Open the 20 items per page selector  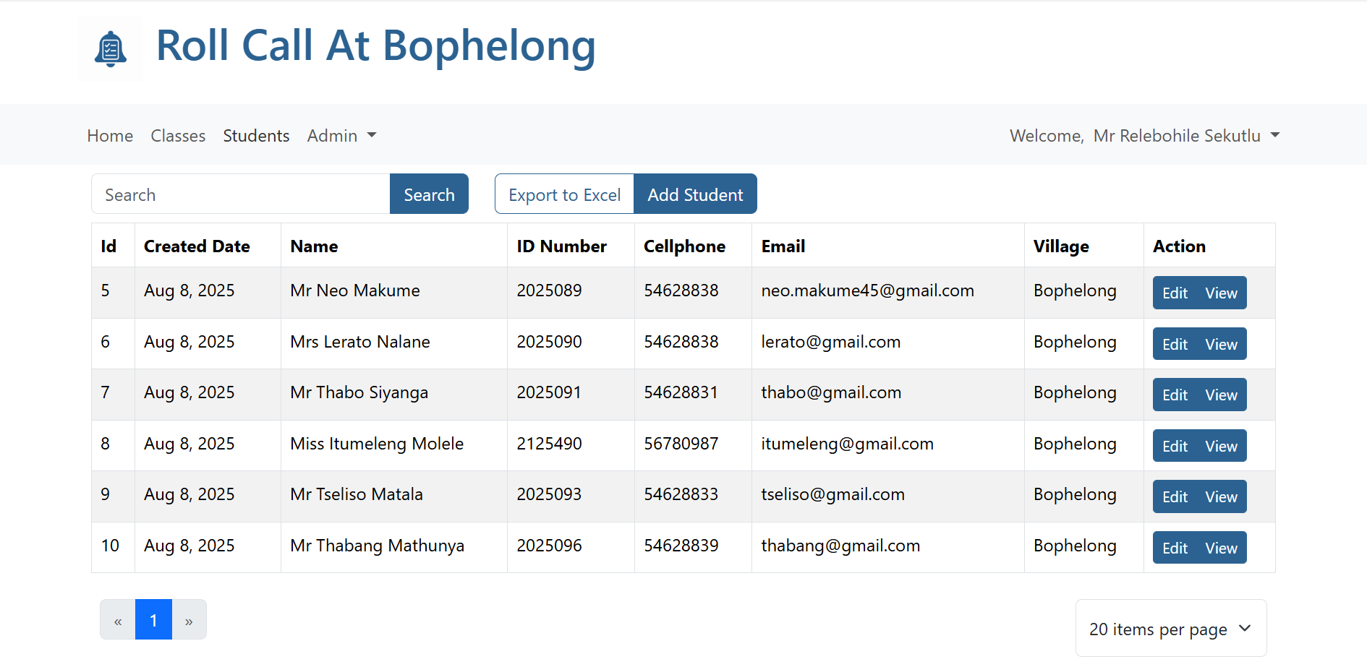click(x=1170, y=629)
